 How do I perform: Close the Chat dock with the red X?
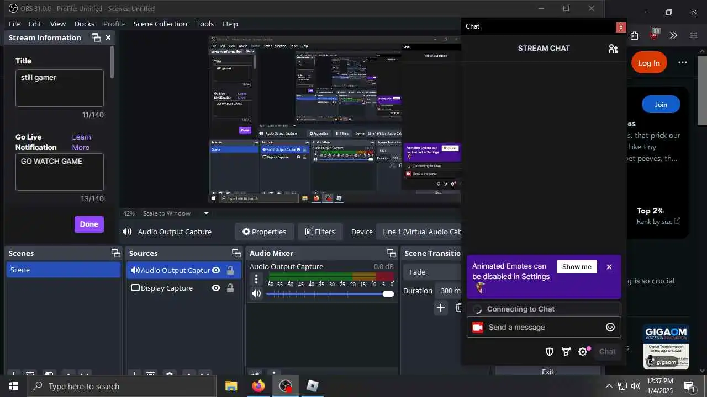(x=621, y=27)
